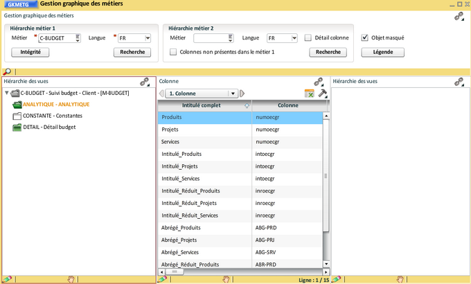Click the hammer tools icon in the Colonne panel
This screenshot has width=471, height=284.
click(322, 93)
